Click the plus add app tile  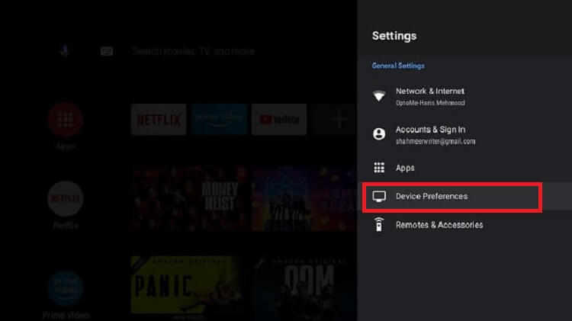[x=335, y=119]
